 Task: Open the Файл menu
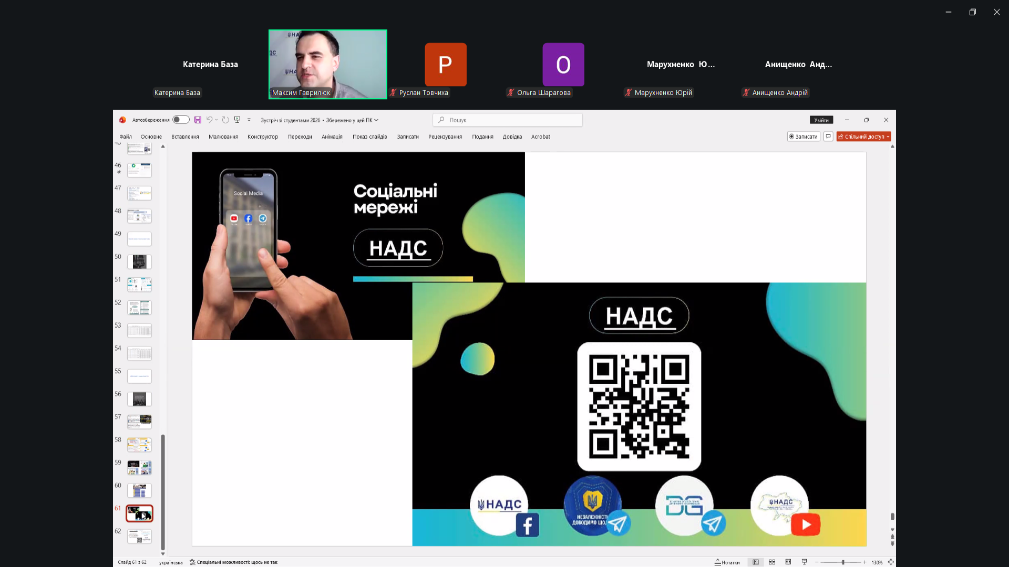click(x=126, y=136)
